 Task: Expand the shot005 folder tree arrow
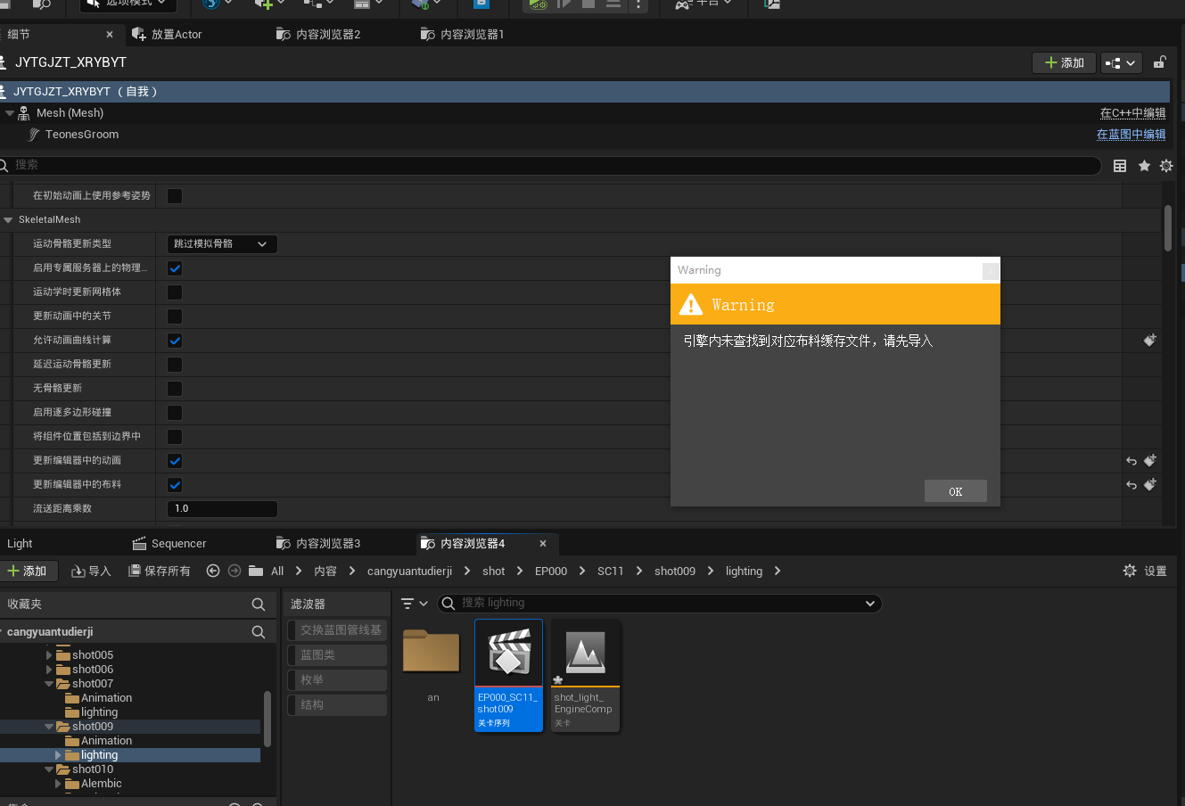[x=49, y=655]
